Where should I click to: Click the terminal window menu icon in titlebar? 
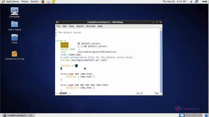(x=57, y=22)
